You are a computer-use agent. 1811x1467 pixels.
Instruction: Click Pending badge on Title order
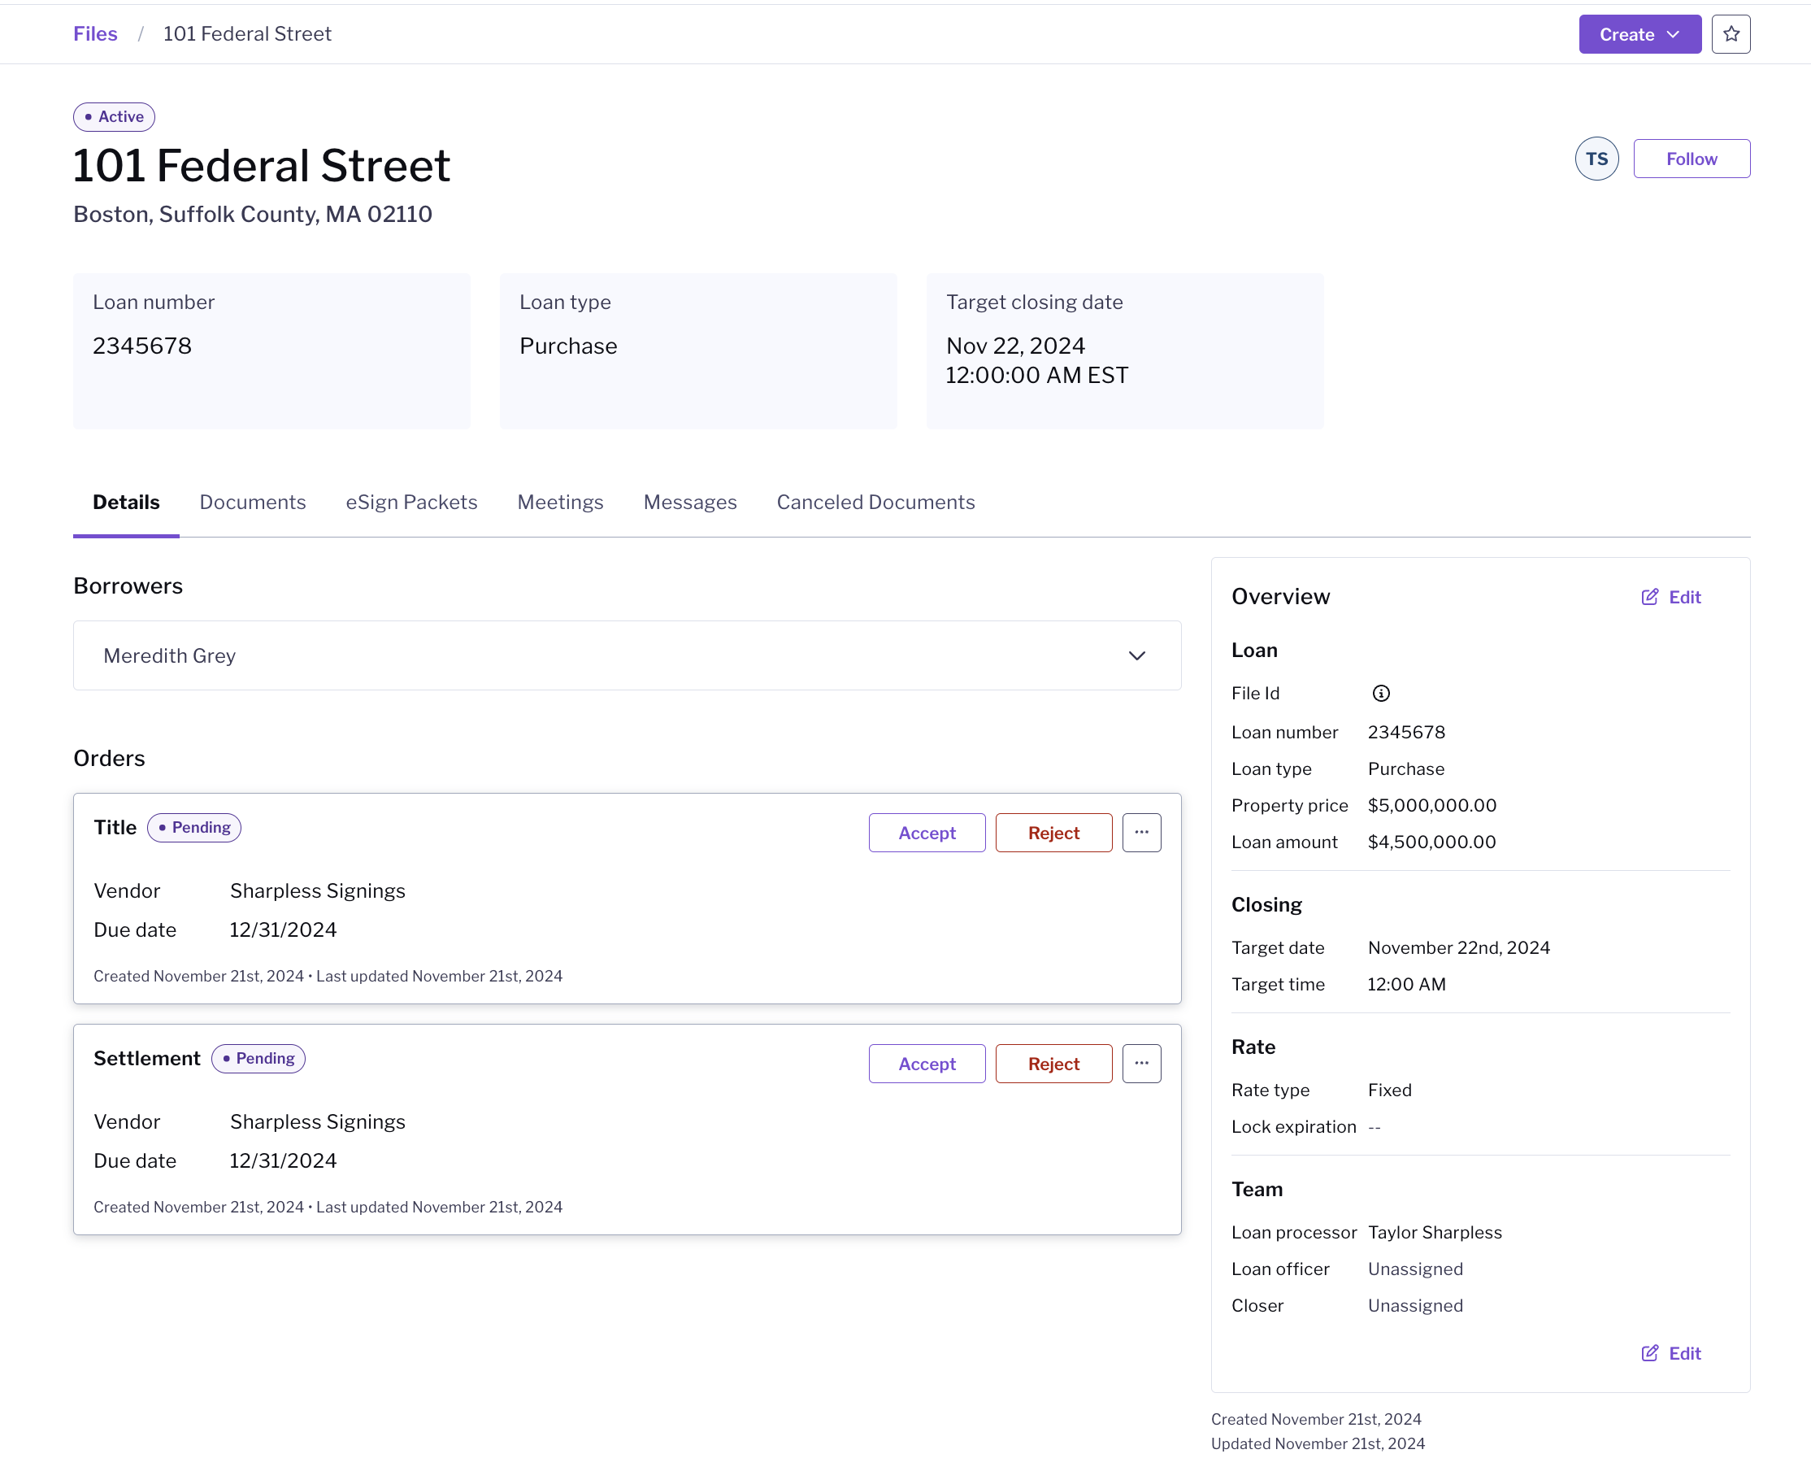[194, 827]
